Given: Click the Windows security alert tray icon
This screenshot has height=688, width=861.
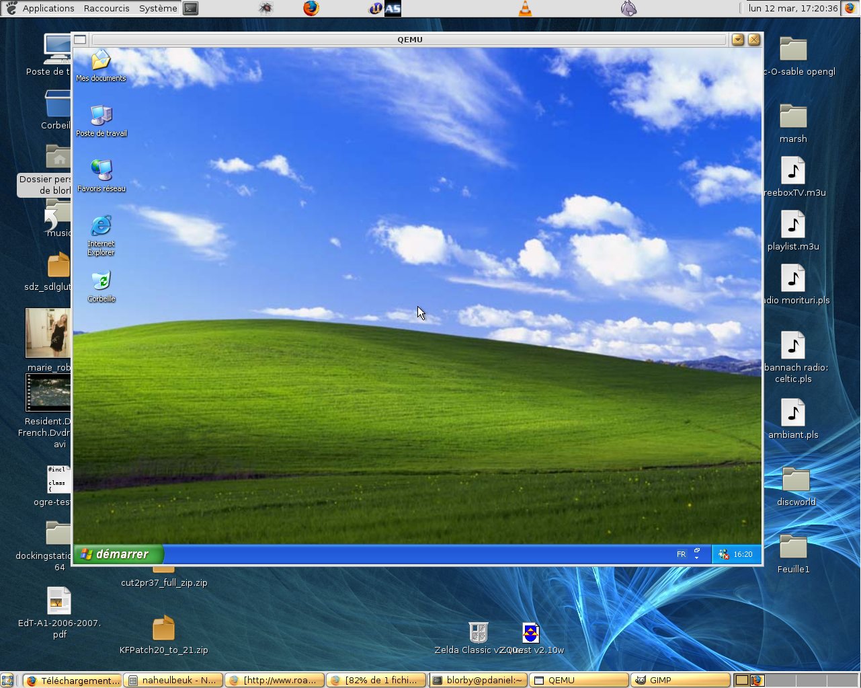Looking at the screenshot, I should (723, 554).
